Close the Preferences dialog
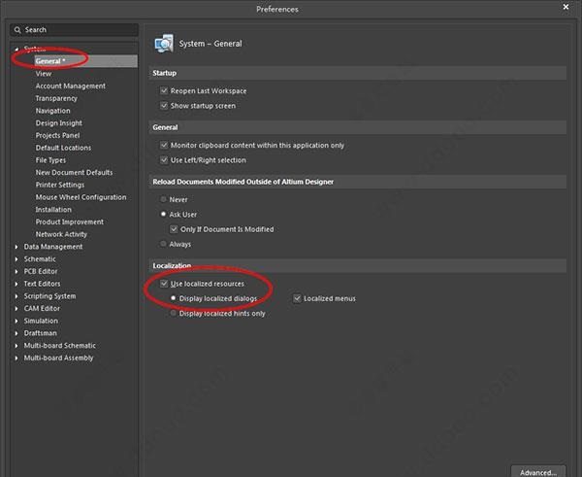Viewport: 582px width, 477px height. (x=566, y=7)
